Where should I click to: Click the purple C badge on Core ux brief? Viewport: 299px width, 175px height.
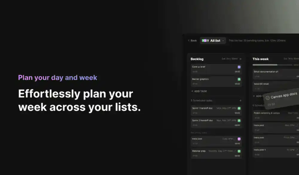[239, 67]
